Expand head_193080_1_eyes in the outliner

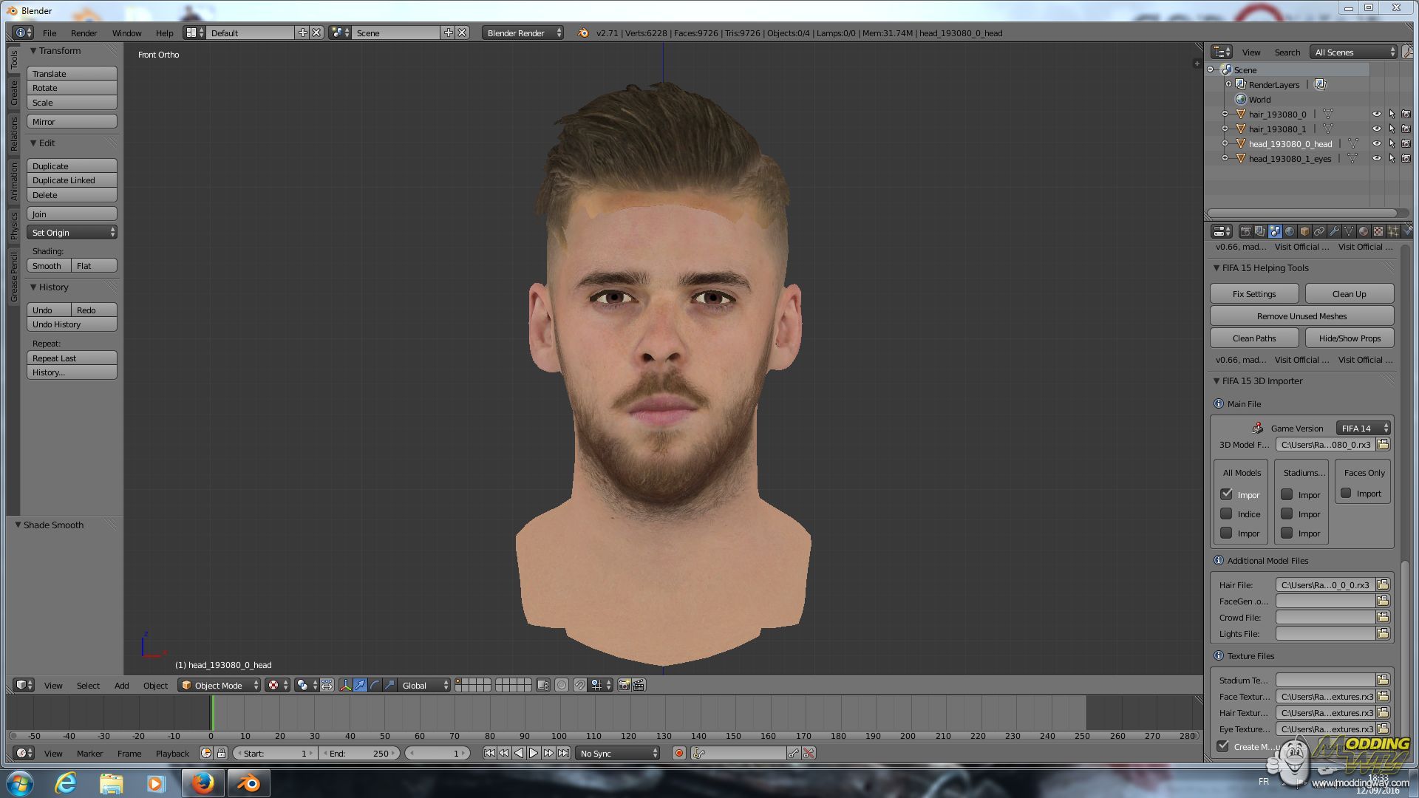(x=1225, y=159)
